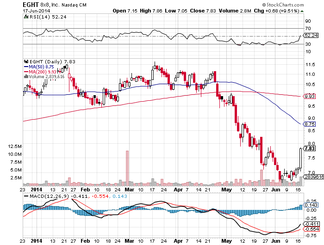The width and height of the screenshot is (324, 245).
Task: Click the Open 7.15 value
Action: [x=125, y=11]
